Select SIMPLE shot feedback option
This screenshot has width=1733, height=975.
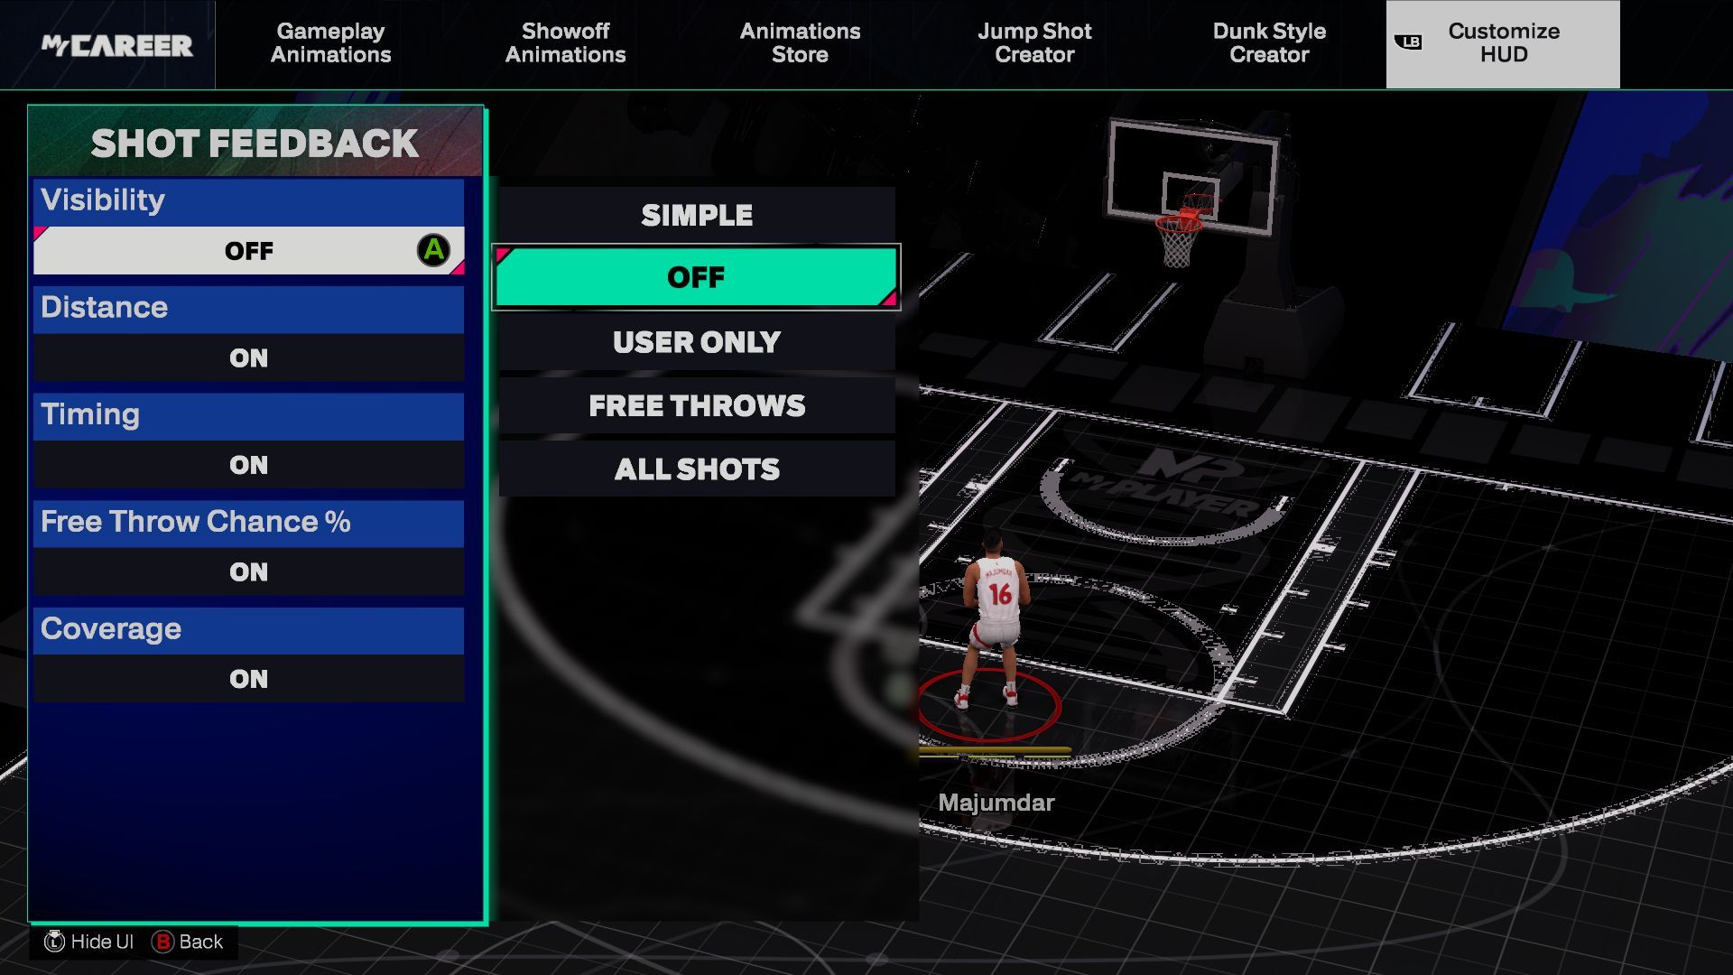coord(696,214)
